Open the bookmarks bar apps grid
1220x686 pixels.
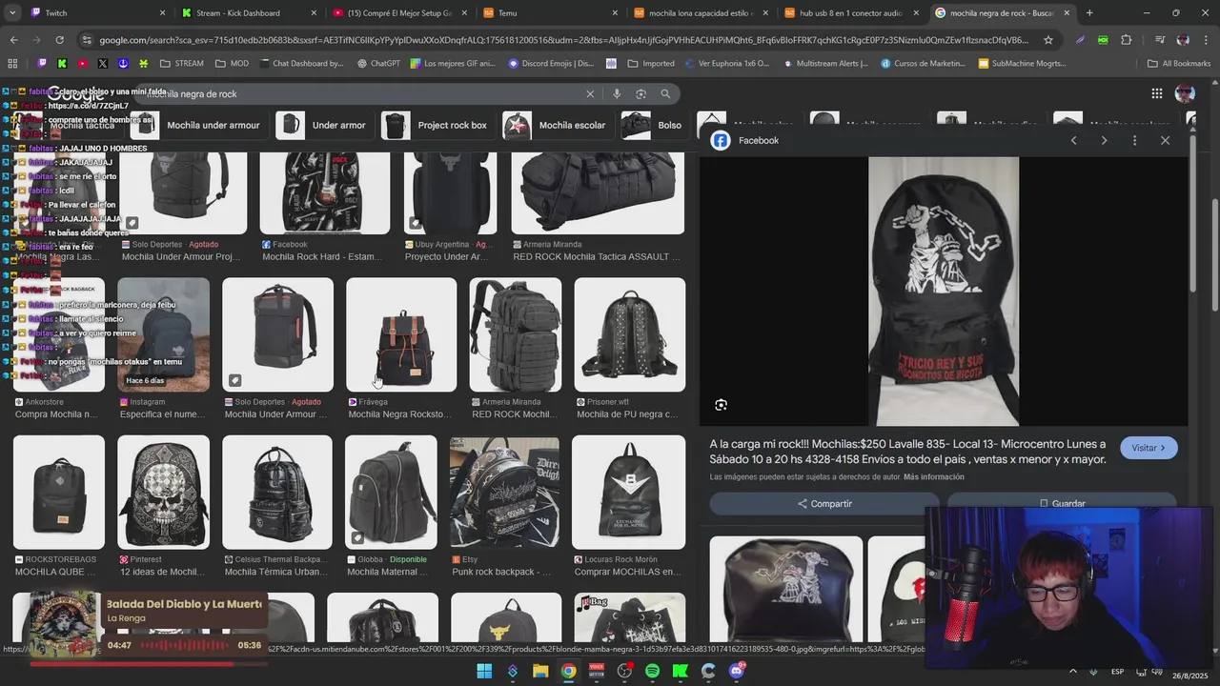click(x=12, y=63)
